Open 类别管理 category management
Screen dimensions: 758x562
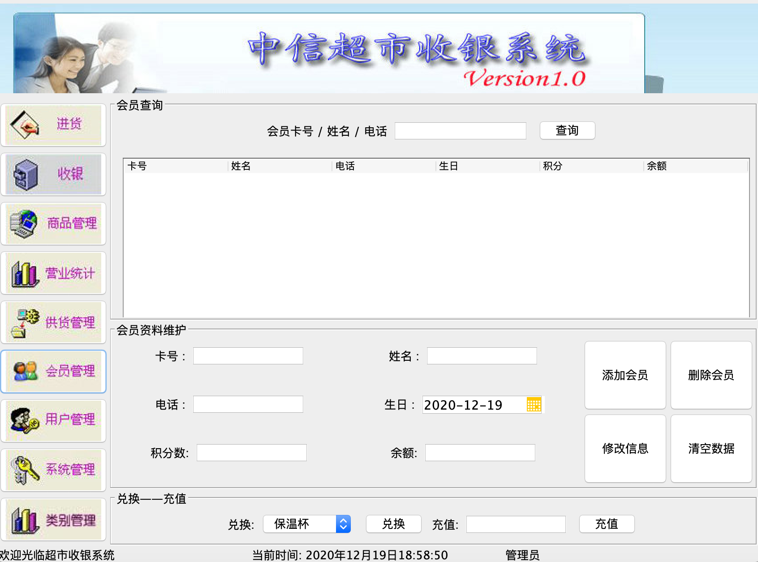tap(53, 519)
